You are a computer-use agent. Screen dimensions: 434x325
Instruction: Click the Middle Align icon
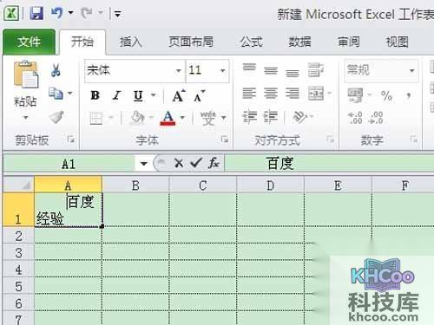tap(271, 70)
